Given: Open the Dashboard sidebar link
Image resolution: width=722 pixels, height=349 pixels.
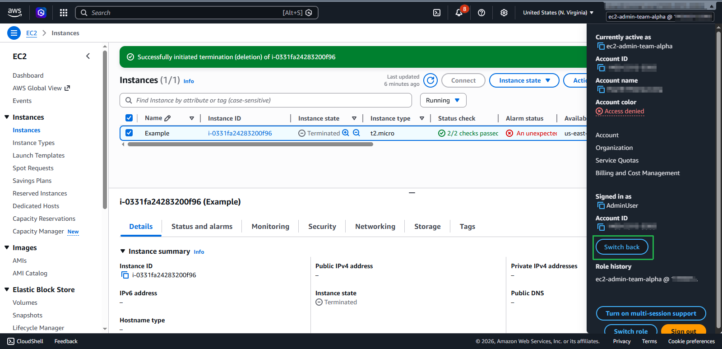Looking at the screenshot, I should pos(28,75).
